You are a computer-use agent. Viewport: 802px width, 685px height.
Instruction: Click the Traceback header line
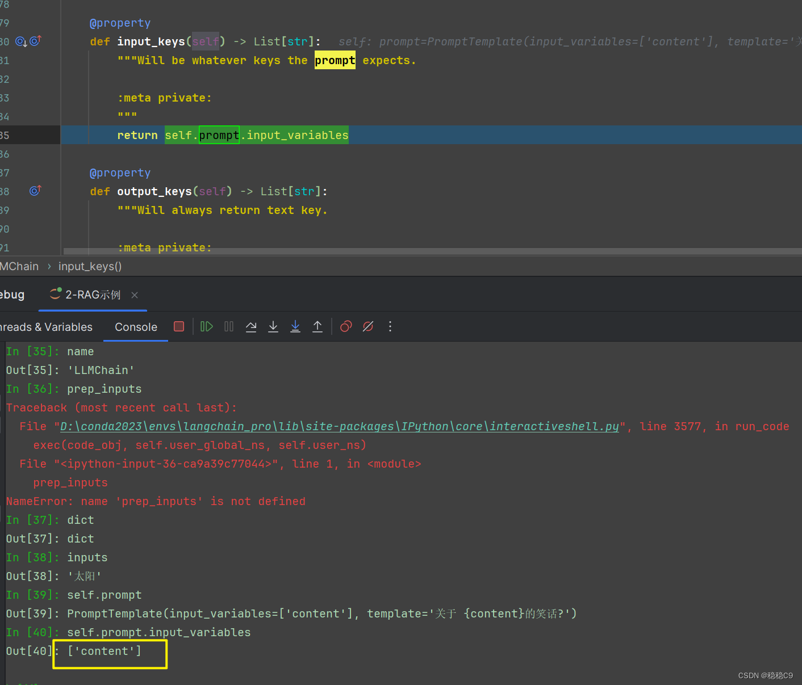(x=122, y=407)
